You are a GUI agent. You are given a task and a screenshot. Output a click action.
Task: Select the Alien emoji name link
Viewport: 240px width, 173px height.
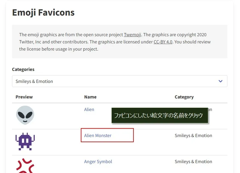[89, 110]
